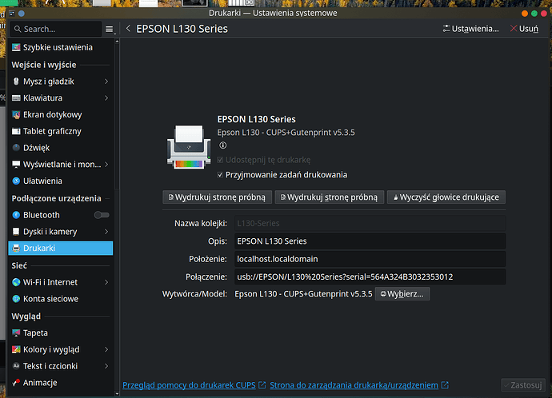This screenshot has width=552, height=398.
Task: Click the Ekran dotykowy icon
Action: coord(16,114)
